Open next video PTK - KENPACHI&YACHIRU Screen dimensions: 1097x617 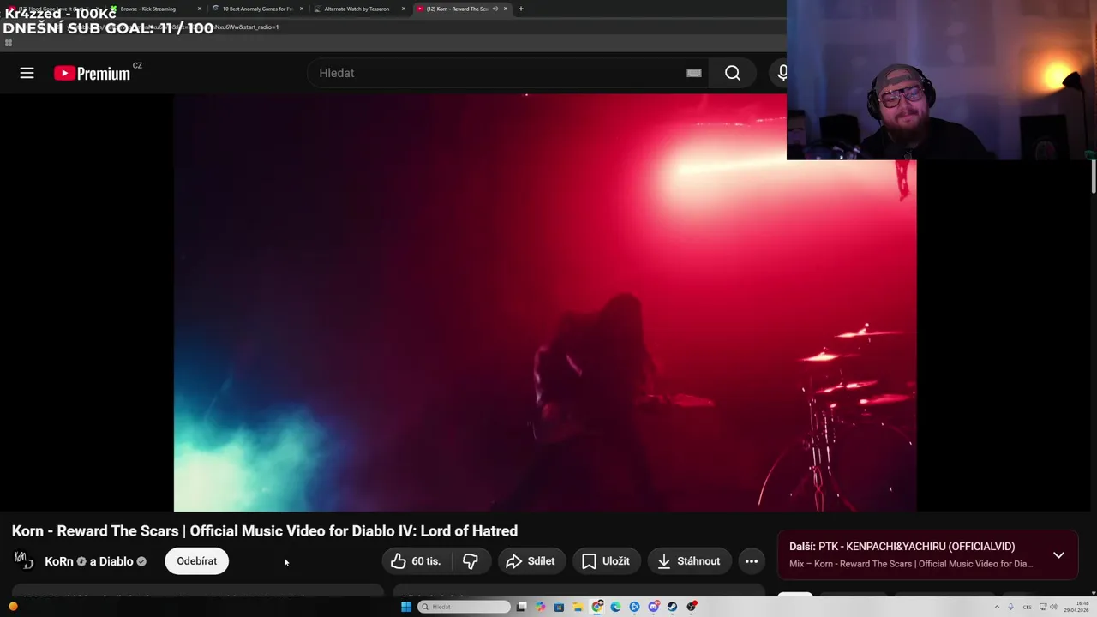(x=902, y=546)
